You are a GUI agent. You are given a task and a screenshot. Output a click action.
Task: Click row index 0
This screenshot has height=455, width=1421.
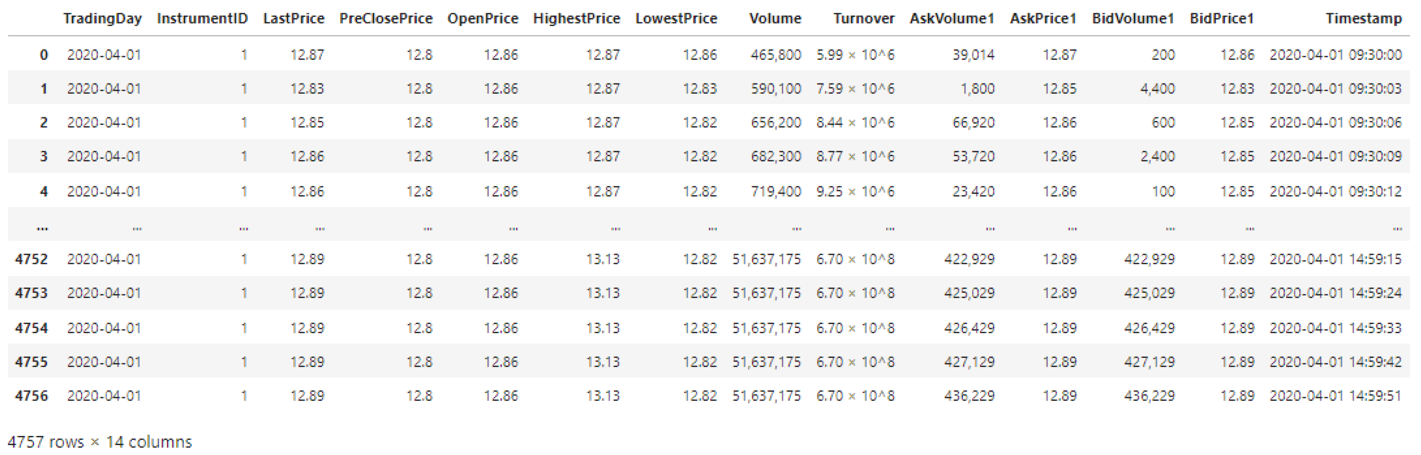(43, 55)
